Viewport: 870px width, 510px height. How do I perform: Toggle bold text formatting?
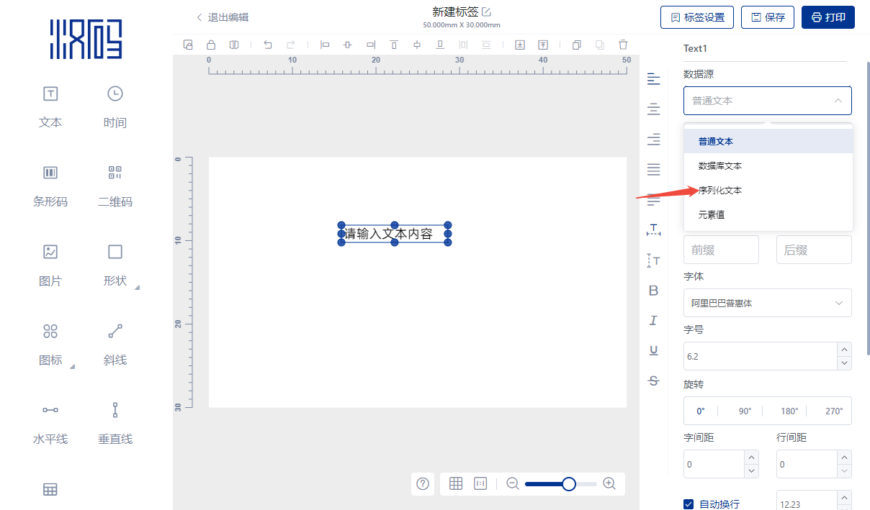click(653, 291)
